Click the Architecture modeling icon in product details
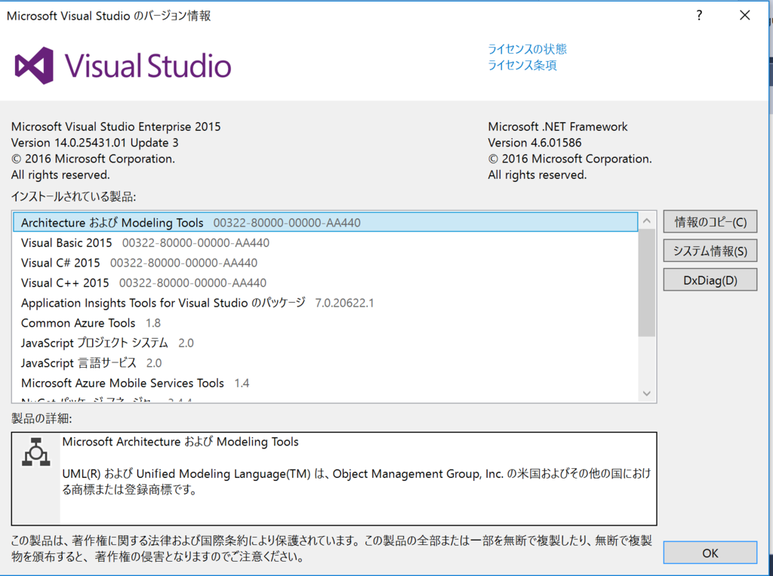This screenshot has width=773, height=576. pos(35,451)
